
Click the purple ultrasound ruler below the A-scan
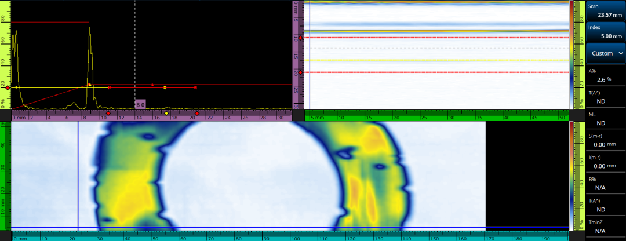(152, 115)
